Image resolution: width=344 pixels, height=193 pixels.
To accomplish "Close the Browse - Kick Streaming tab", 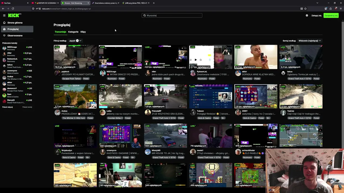I will (88, 3).
